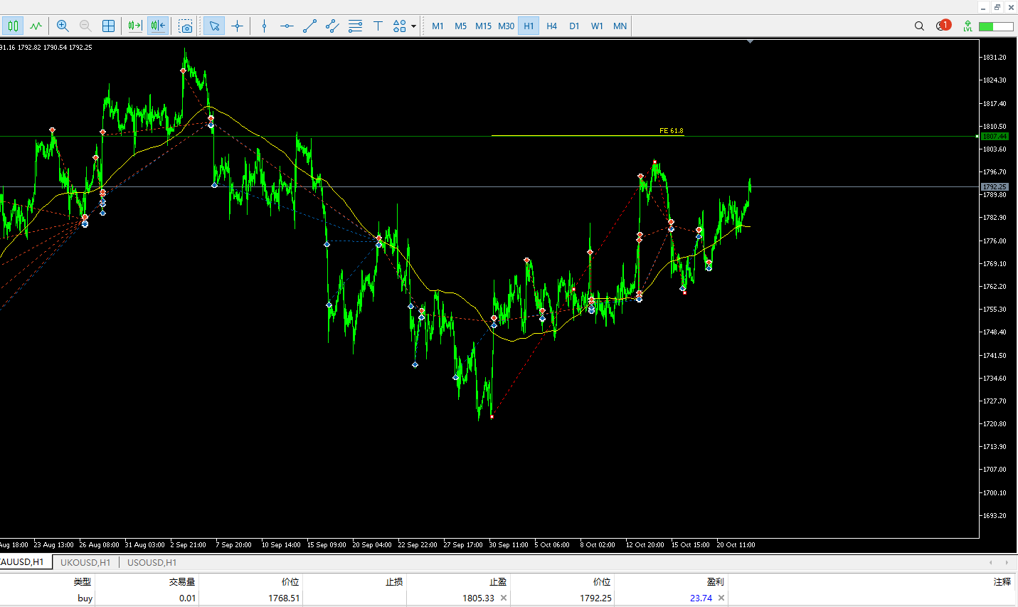1018x607 pixels.
Task: Click the 0.01 volume cell
Action: pyautogui.click(x=187, y=598)
